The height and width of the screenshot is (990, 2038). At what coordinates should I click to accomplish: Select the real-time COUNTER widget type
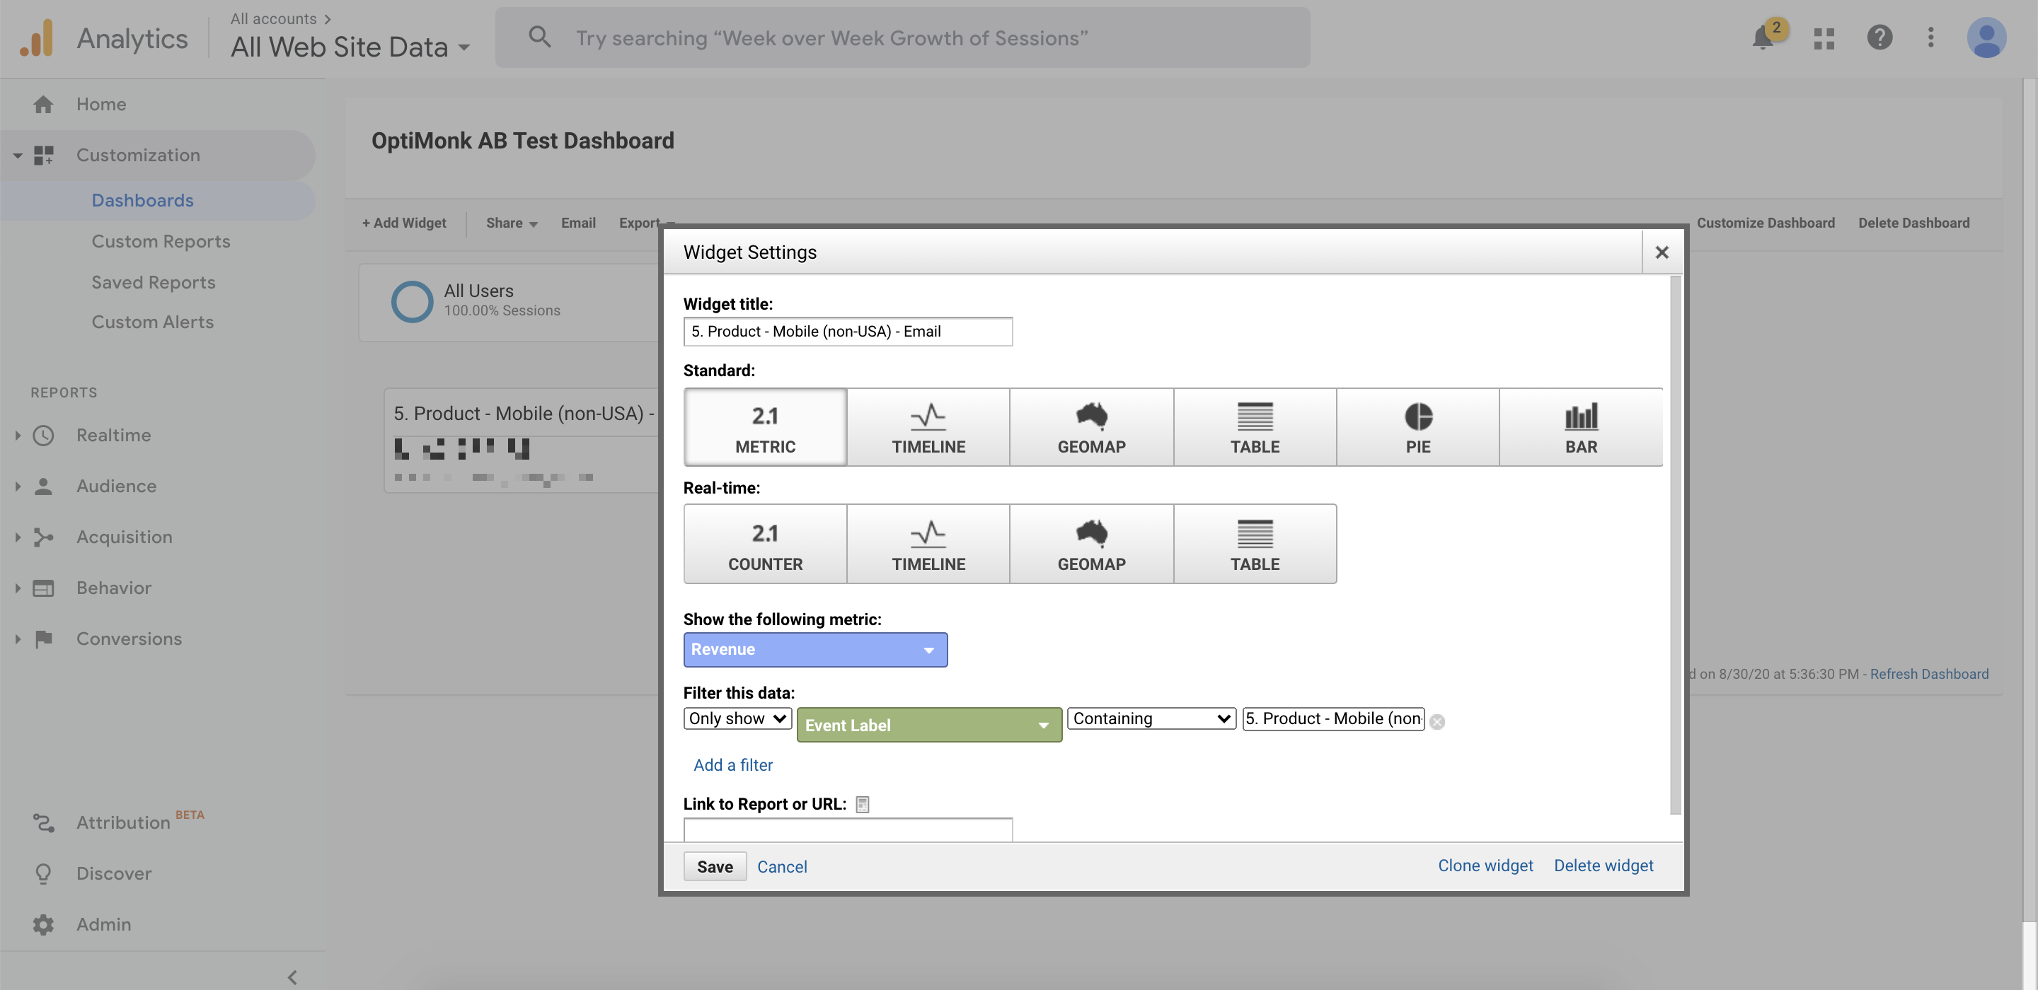765,544
